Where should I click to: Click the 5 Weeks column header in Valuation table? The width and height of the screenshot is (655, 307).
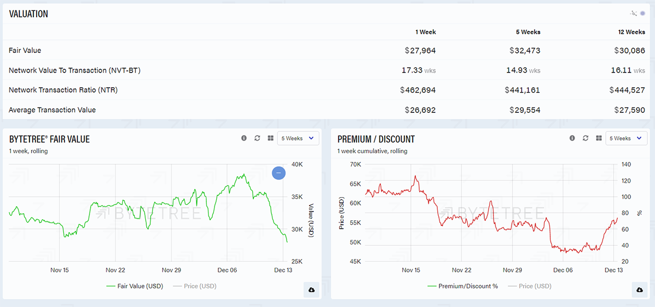pos(528,32)
